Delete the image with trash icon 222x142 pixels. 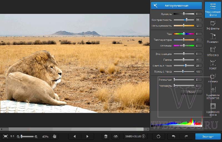106,136
